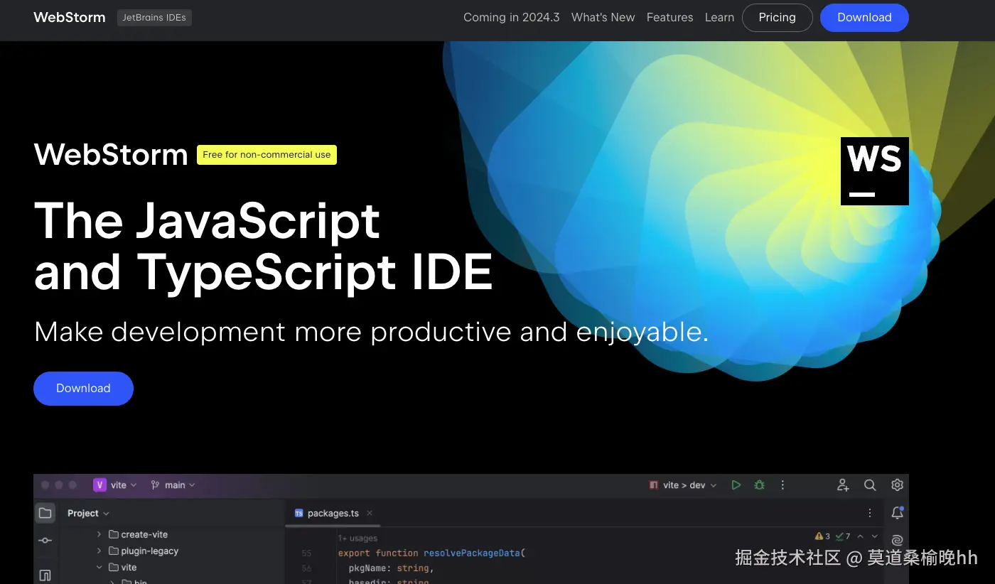Screen dimensions: 995x584
Task: Open the AI Assistant spiral icon
Action: click(897, 541)
